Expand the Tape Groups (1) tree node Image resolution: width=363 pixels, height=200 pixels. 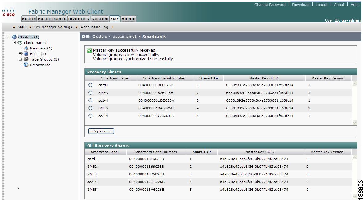[x=20, y=59]
